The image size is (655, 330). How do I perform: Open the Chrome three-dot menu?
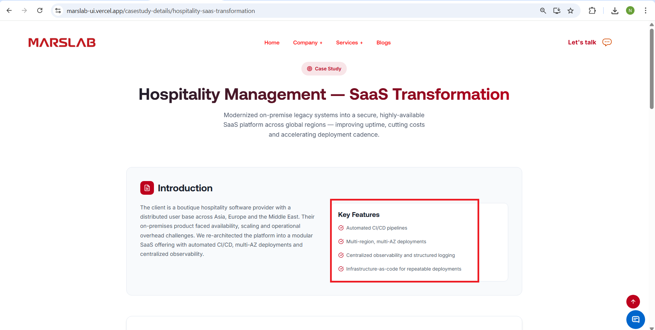[x=645, y=11]
